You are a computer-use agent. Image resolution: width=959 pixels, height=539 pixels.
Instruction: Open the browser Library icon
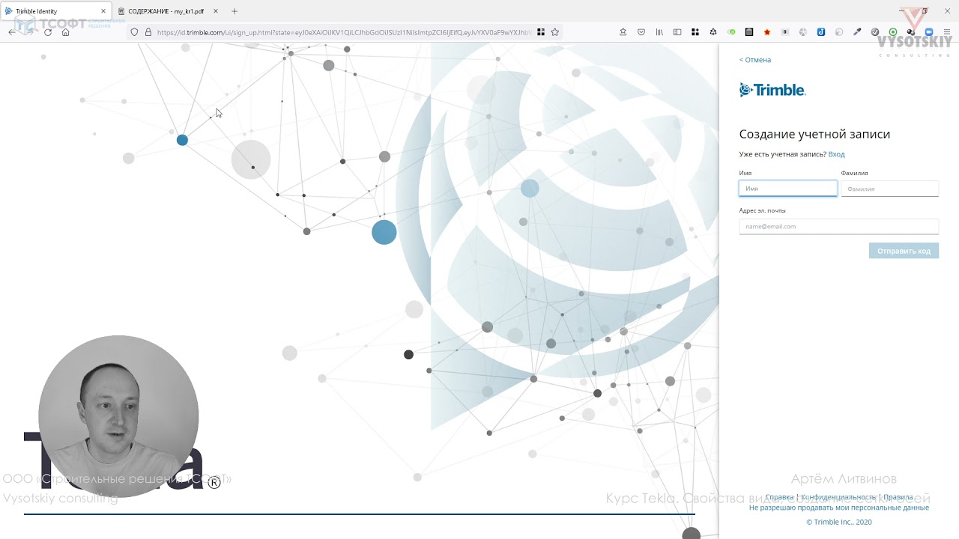point(659,32)
